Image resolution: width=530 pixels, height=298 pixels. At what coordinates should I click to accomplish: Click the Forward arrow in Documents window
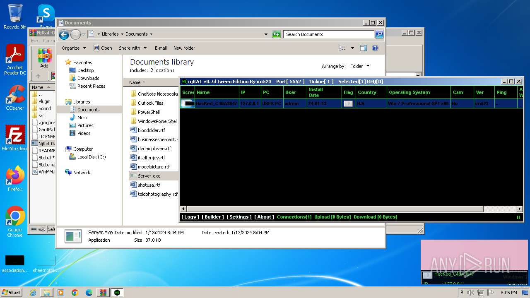point(75,35)
